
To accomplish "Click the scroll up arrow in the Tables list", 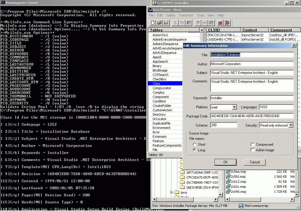I will [x=202, y=30].
